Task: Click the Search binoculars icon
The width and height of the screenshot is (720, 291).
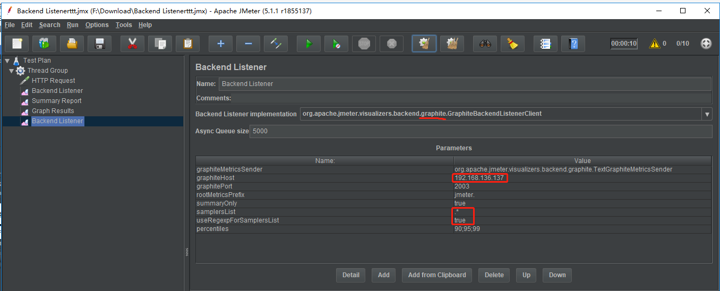Action: (x=485, y=44)
